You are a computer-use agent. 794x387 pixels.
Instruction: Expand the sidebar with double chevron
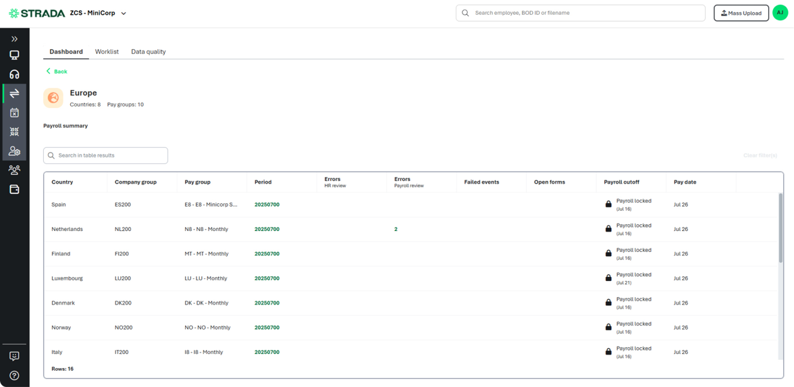pyautogui.click(x=14, y=39)
